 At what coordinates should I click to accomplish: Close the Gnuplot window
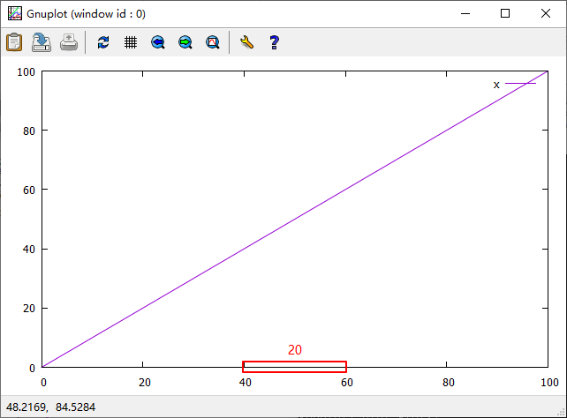[x=546, y=14]
